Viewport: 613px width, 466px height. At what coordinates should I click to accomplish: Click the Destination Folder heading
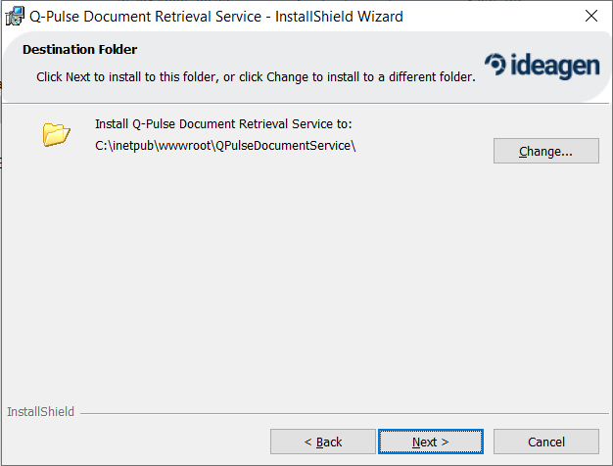79,50
